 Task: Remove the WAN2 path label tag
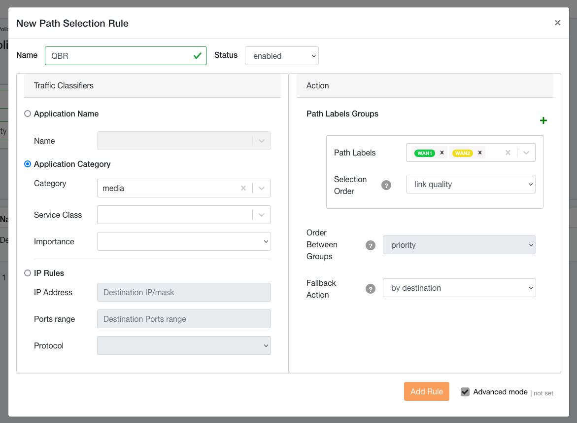[x=480, y=153]
